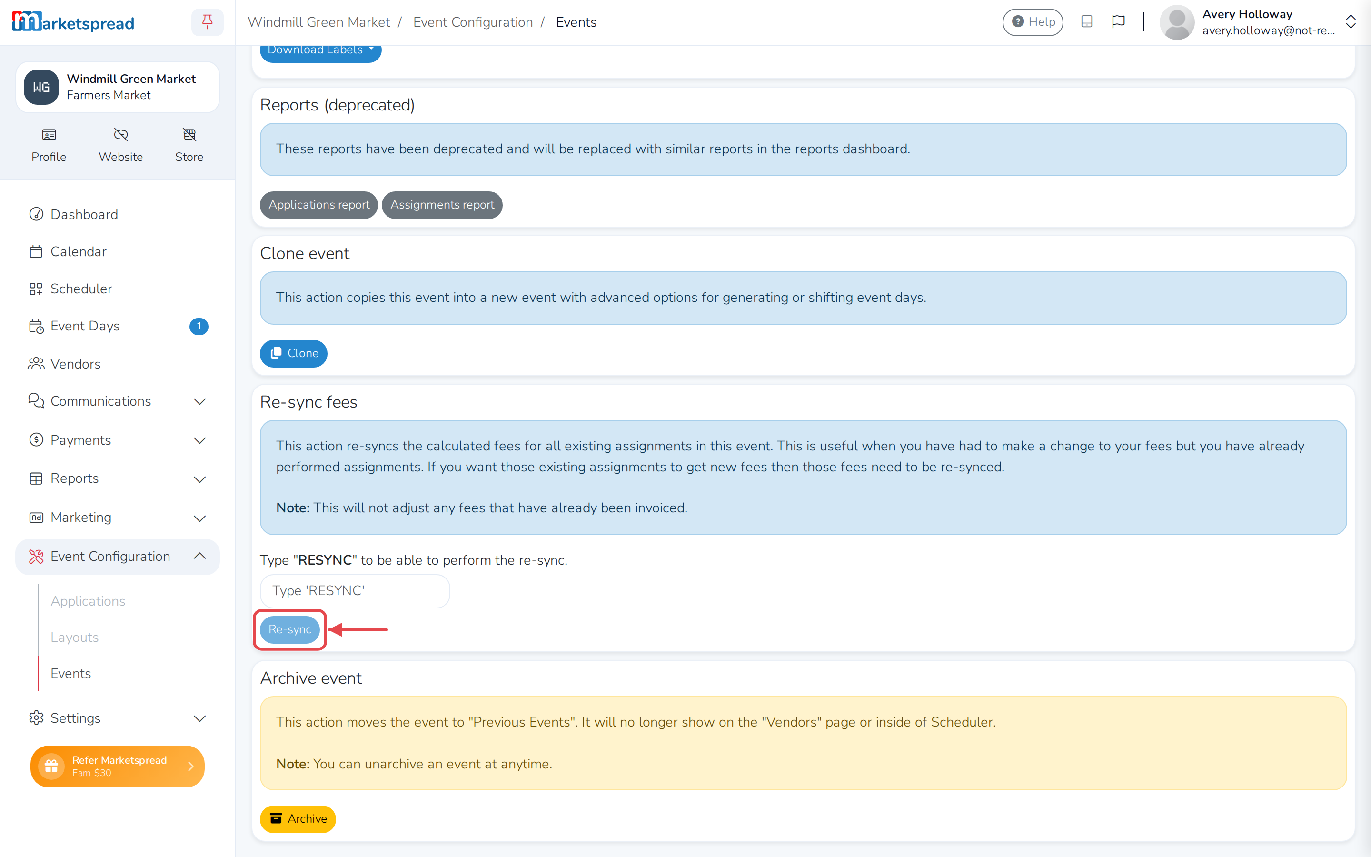Click Event Configuration breadcrumb
The height and width of the screenshot is (857, 1371).
pos(473,22)
